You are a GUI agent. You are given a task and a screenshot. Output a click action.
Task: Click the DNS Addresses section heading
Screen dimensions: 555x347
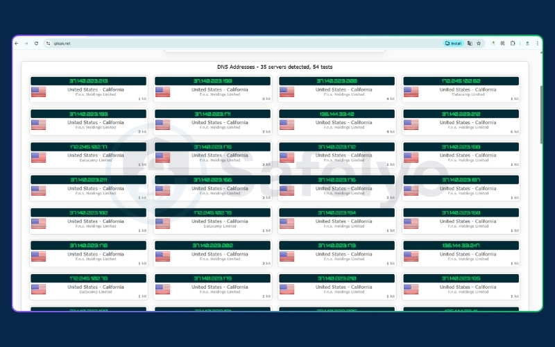tap(275, 68)
